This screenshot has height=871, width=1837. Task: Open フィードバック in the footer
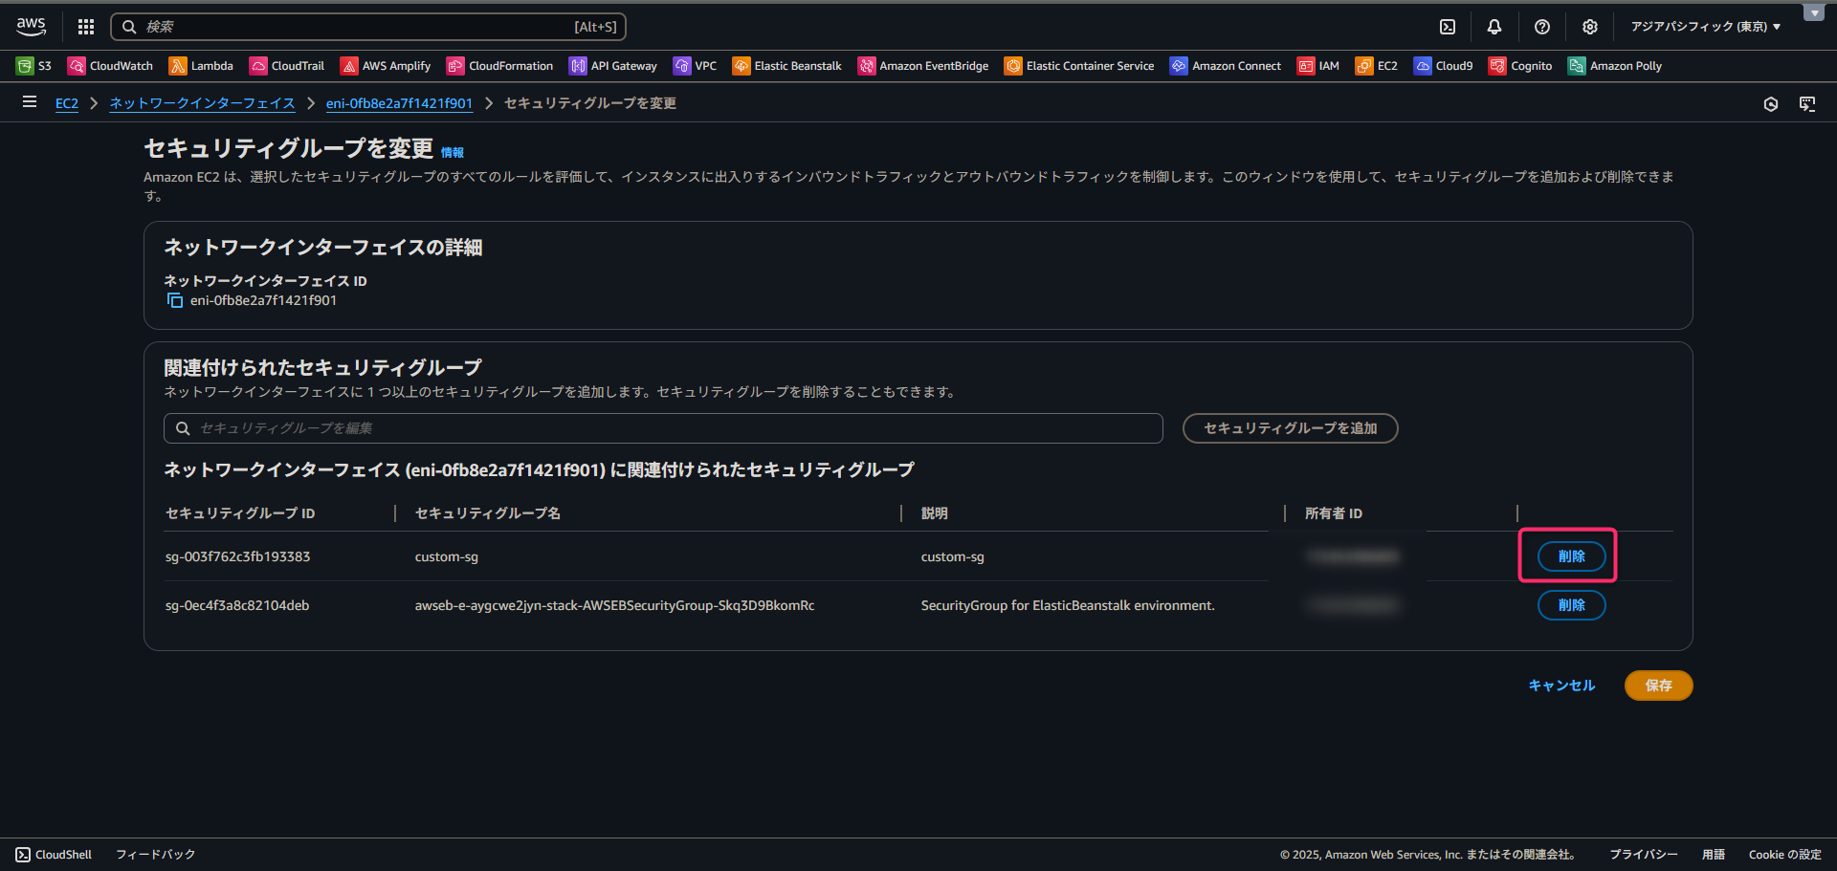click(x=156, y=855)
